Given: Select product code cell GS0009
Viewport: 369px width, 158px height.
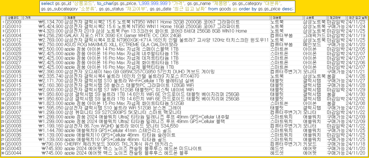Looking at the screenshot, I should click(13, 22).
